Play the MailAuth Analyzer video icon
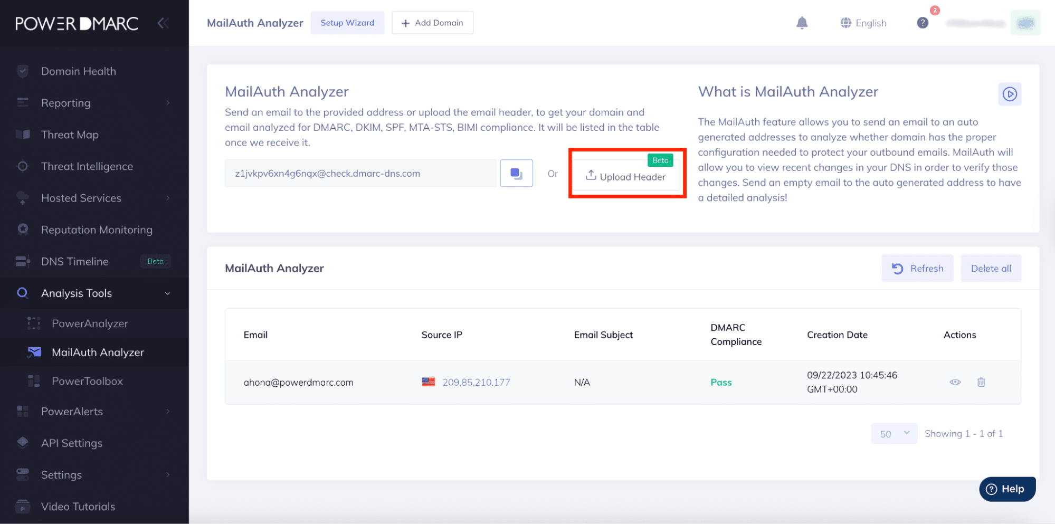Screen dimensions: 1055x524 (1009, 94)
